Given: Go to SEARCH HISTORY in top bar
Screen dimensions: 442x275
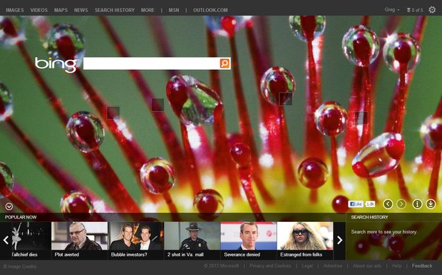Looking at the screenshot, I should pos(115,10).
